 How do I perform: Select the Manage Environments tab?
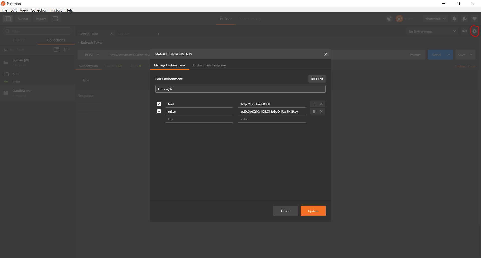pos(170,65)
